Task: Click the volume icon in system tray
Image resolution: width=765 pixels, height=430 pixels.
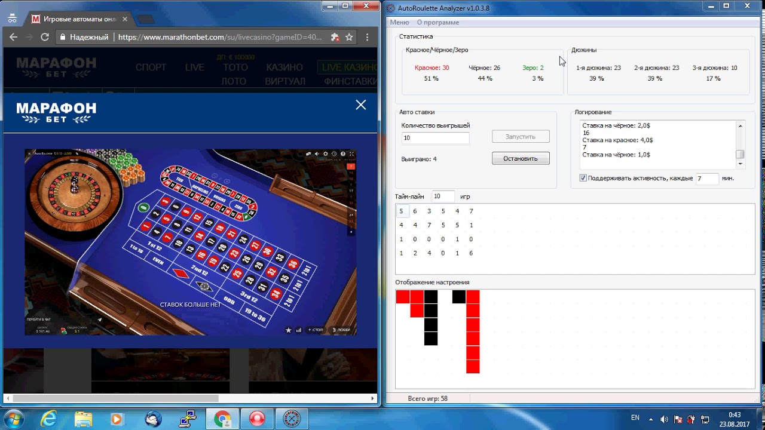Action: 664,419
